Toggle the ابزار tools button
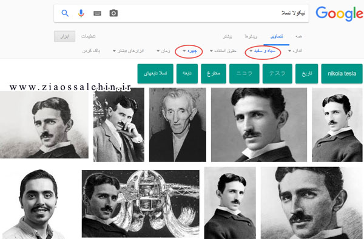 tap(64, 36)
